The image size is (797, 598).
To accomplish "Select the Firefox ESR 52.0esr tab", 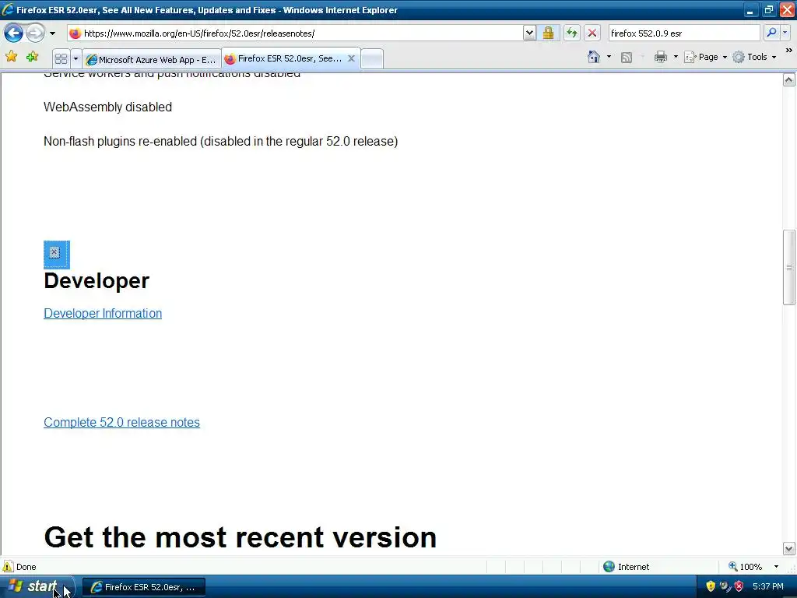I will point(290,58).
